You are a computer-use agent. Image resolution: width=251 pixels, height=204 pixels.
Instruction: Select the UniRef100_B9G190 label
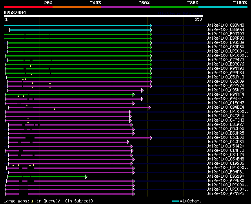coord(225,177)
